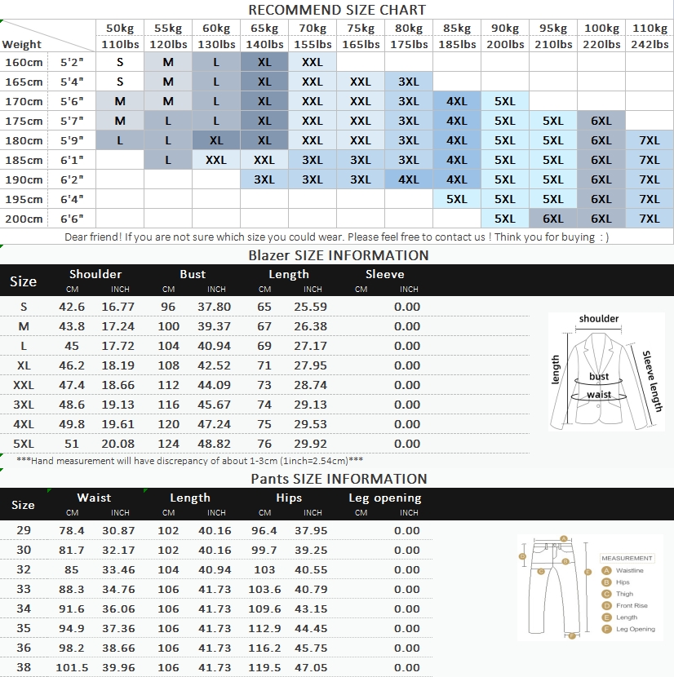Click the Hips 'B' legend marker
Screen dimensions: 674x677
(606, 582)
